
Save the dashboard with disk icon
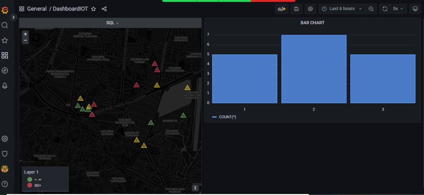tap(296, 9)
